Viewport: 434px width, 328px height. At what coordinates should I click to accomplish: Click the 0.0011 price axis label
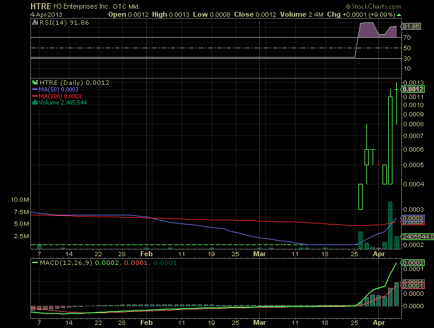click(414, 97)
